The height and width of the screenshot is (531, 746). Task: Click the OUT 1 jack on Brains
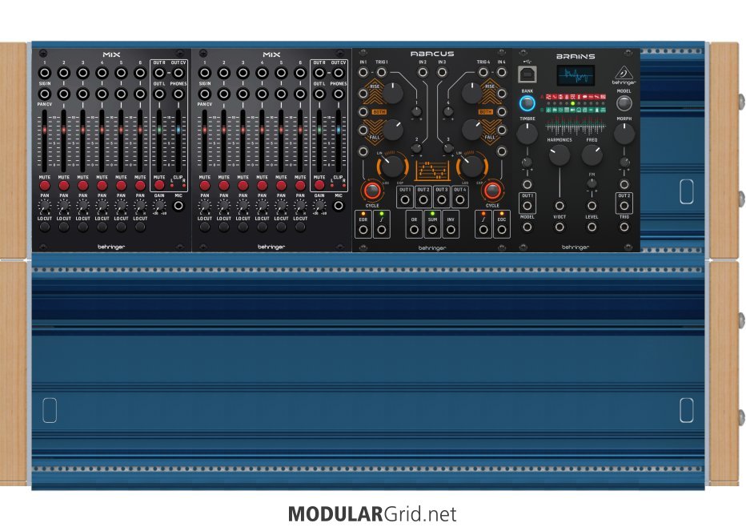click(x=527, y=206)
